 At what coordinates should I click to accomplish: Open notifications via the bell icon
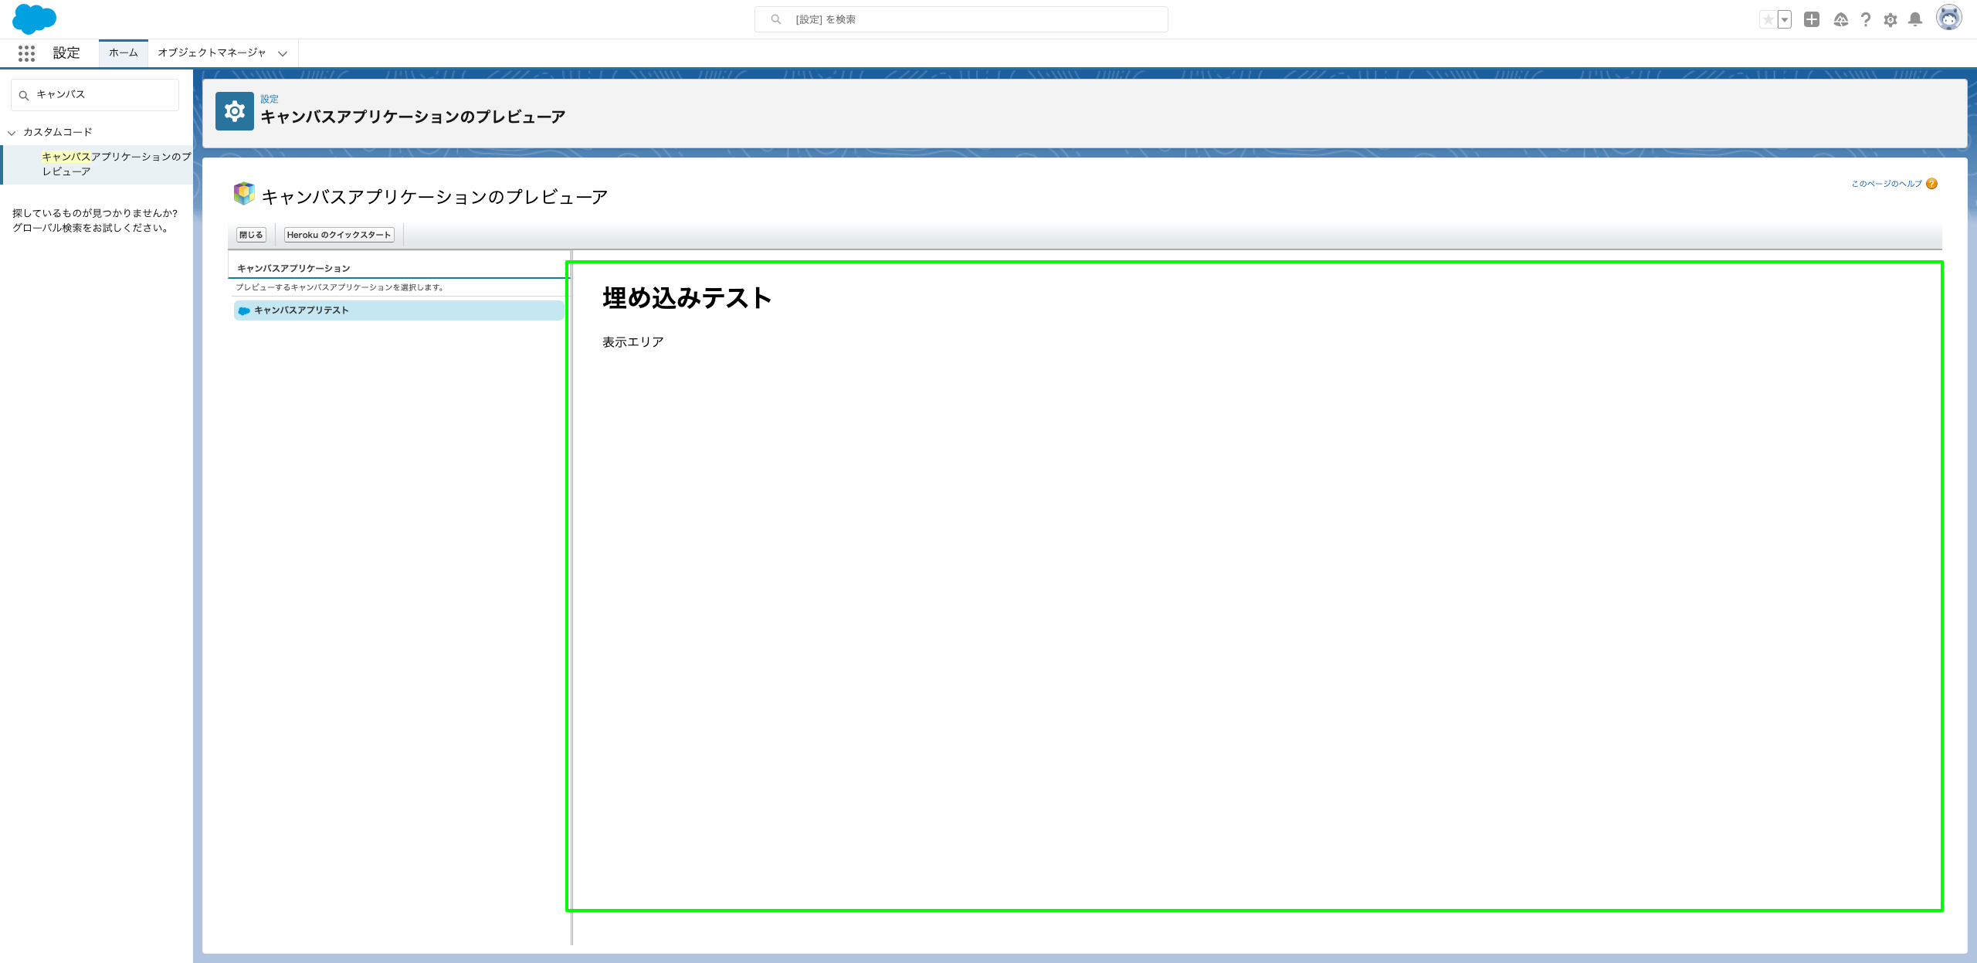[x=1915, y=19]
